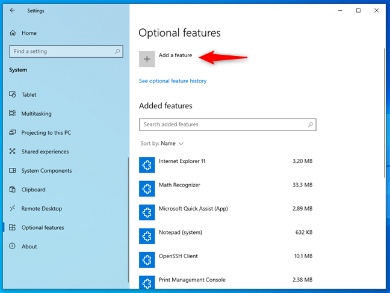This screenshot has width=390, height=293.
Task: Click the magnifier in Search added features
Action: coord(311,125)
